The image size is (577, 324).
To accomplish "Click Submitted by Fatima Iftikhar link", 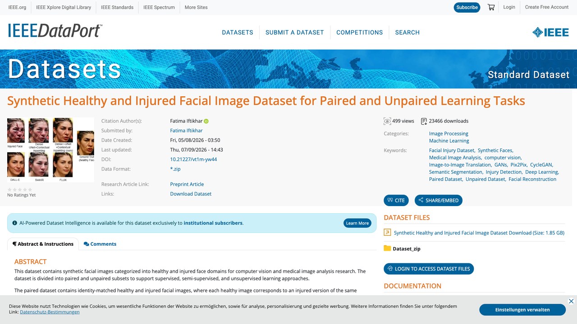I will coord(186,130).
